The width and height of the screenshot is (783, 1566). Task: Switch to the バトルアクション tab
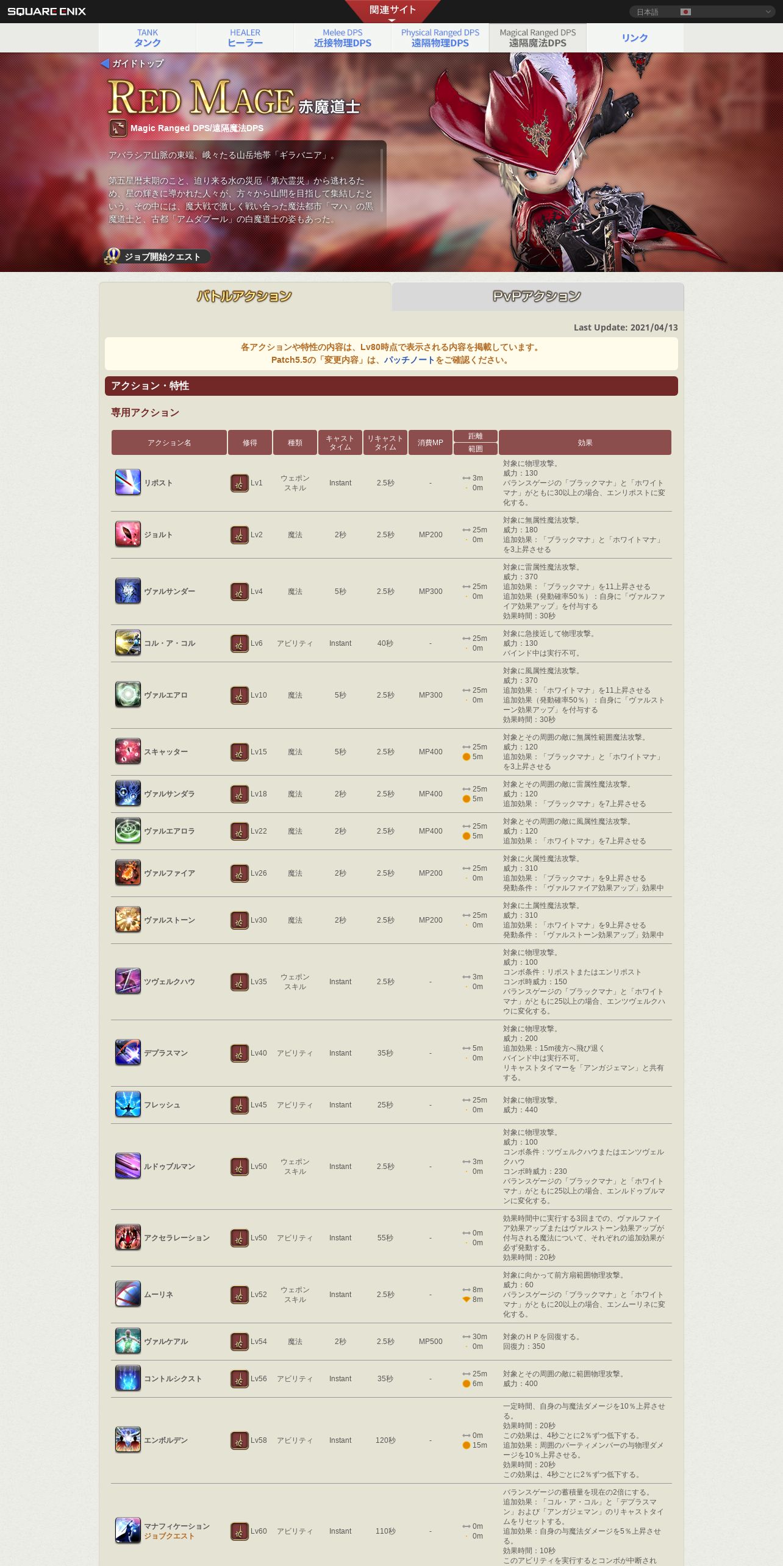pyautogui.click(x=245, y=296)
